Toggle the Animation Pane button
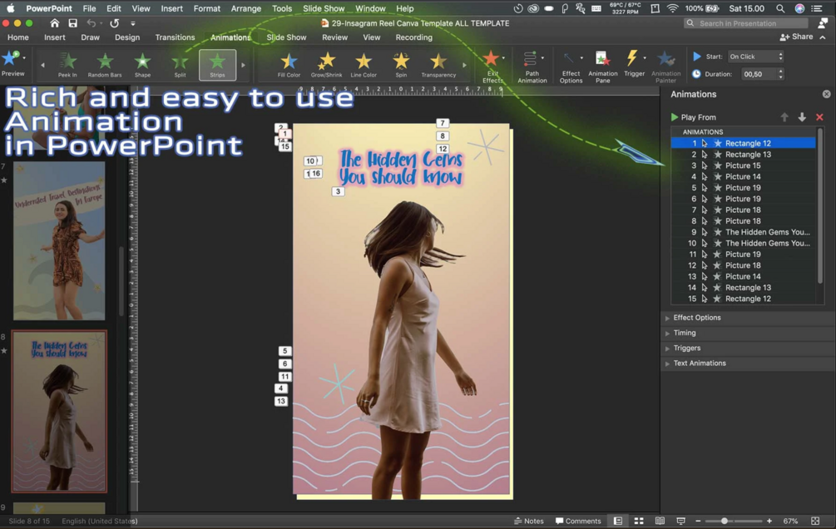This screenshot has height=529, width=836. pos(602,65)
